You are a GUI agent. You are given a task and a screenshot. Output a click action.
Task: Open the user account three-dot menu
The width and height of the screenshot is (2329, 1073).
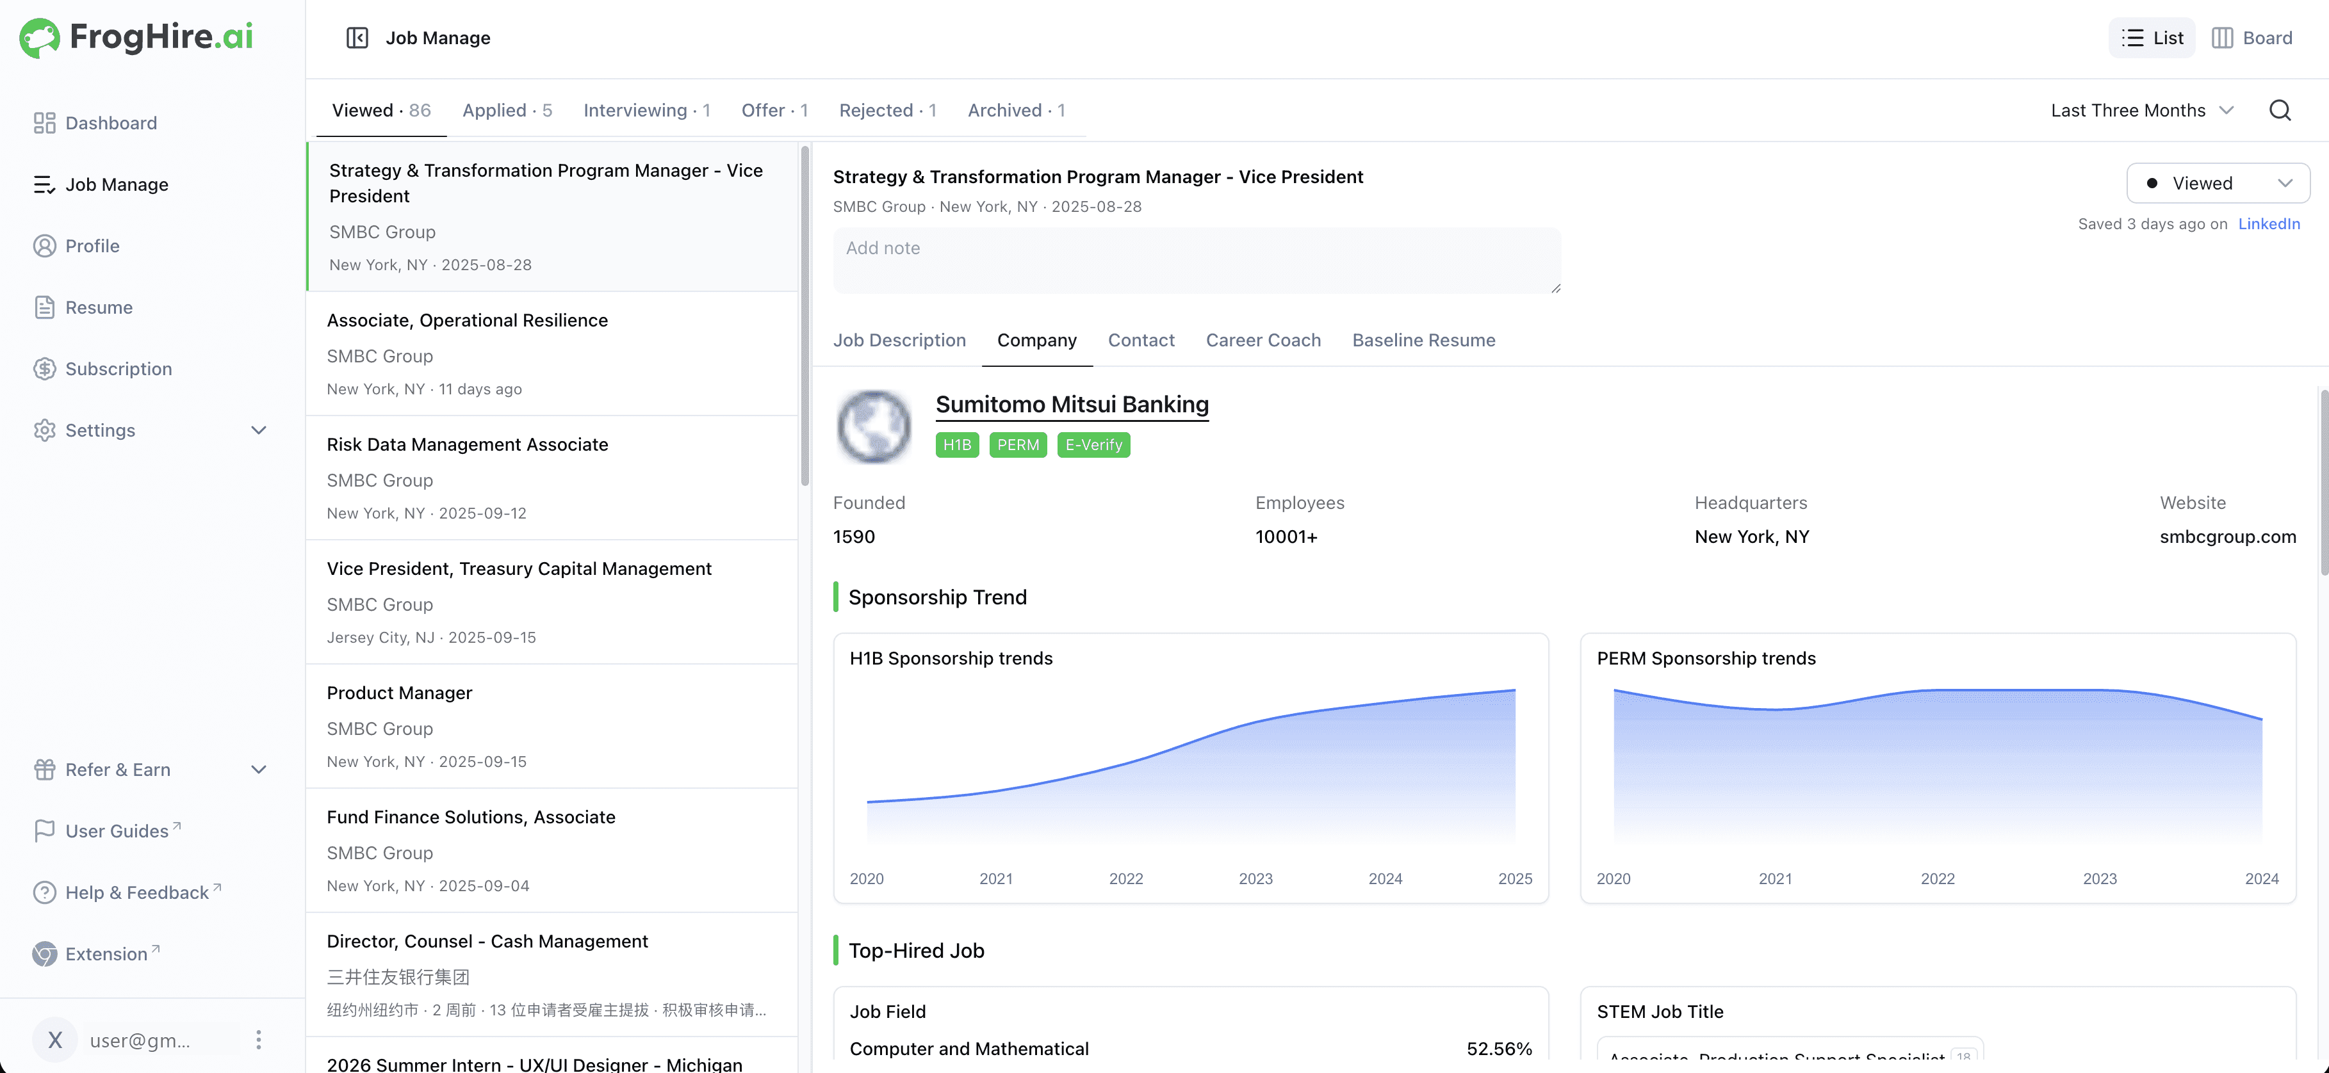259,1040
